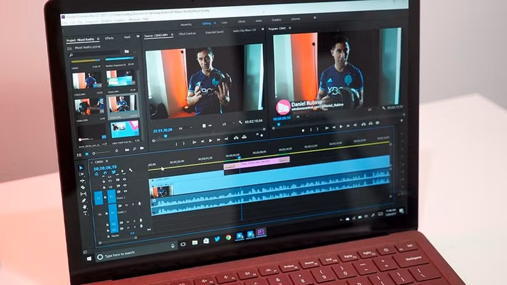Screen dimensions: 507x285
Task: Step forward one frame in Source monitor
Action: 218,140
